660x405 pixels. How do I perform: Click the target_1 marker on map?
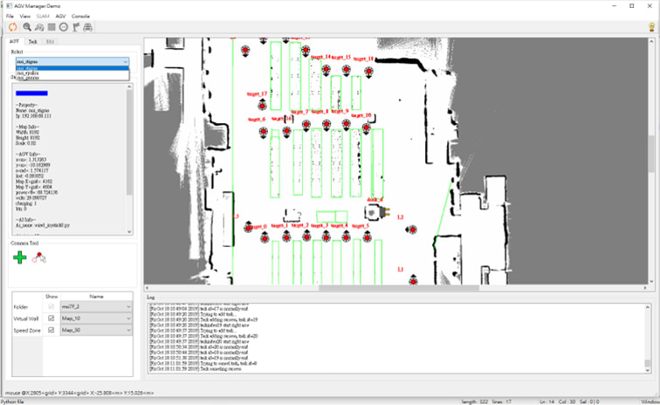click(x=286, y=237)
